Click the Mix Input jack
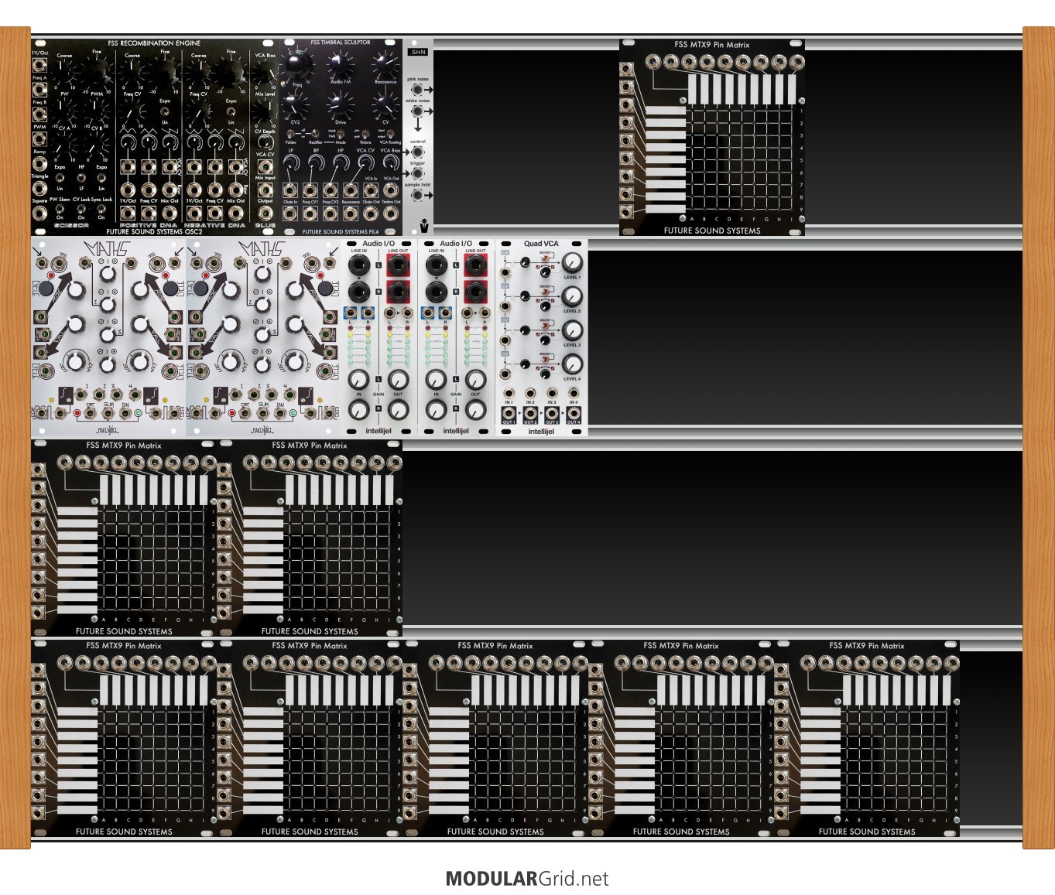This screenshot has width=1055, height=895. pyautogui.click(x=265, y=189)
